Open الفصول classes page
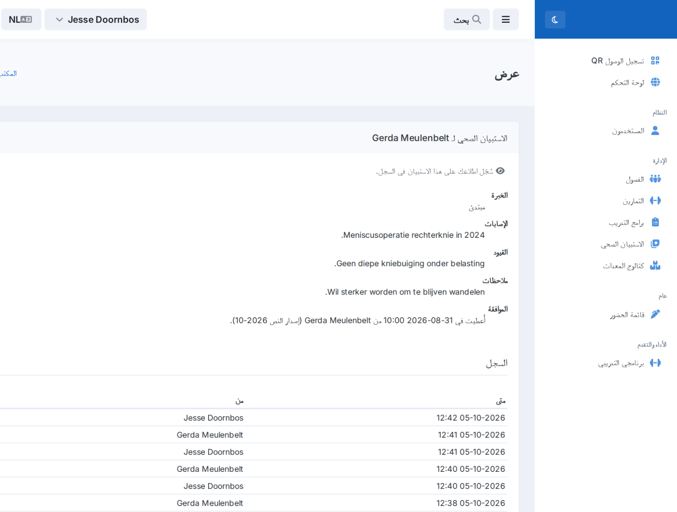 tap(635, 179)
